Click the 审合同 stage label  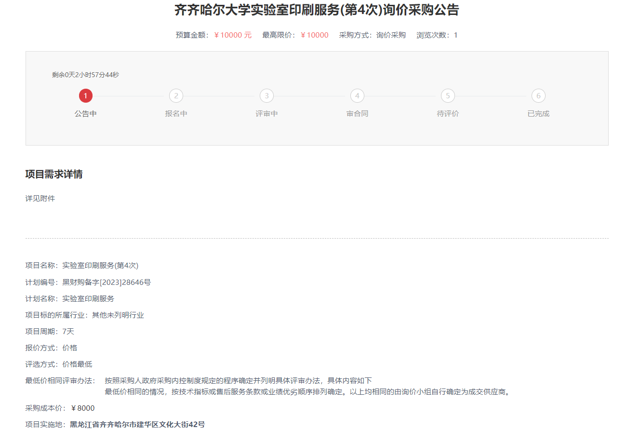point(357,114)
